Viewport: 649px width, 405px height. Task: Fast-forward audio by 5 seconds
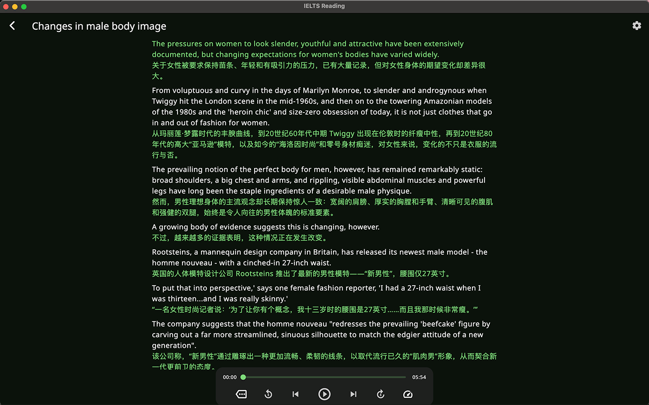click(381, 394)
